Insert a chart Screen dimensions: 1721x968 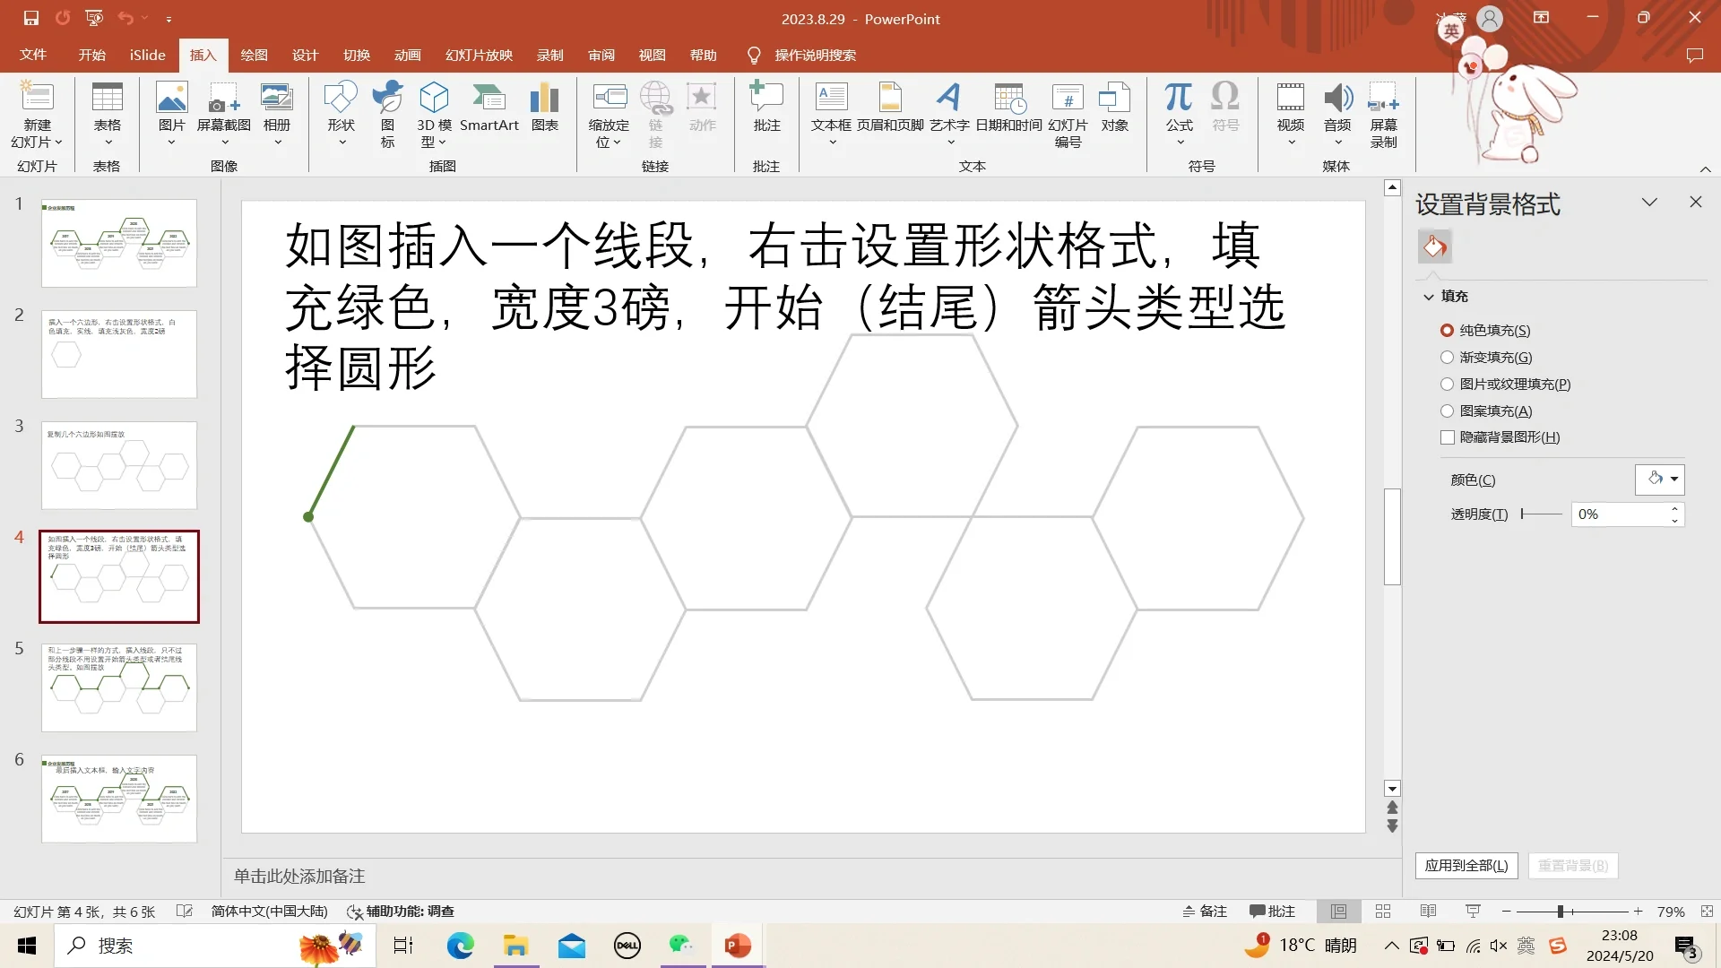[543, 112]
